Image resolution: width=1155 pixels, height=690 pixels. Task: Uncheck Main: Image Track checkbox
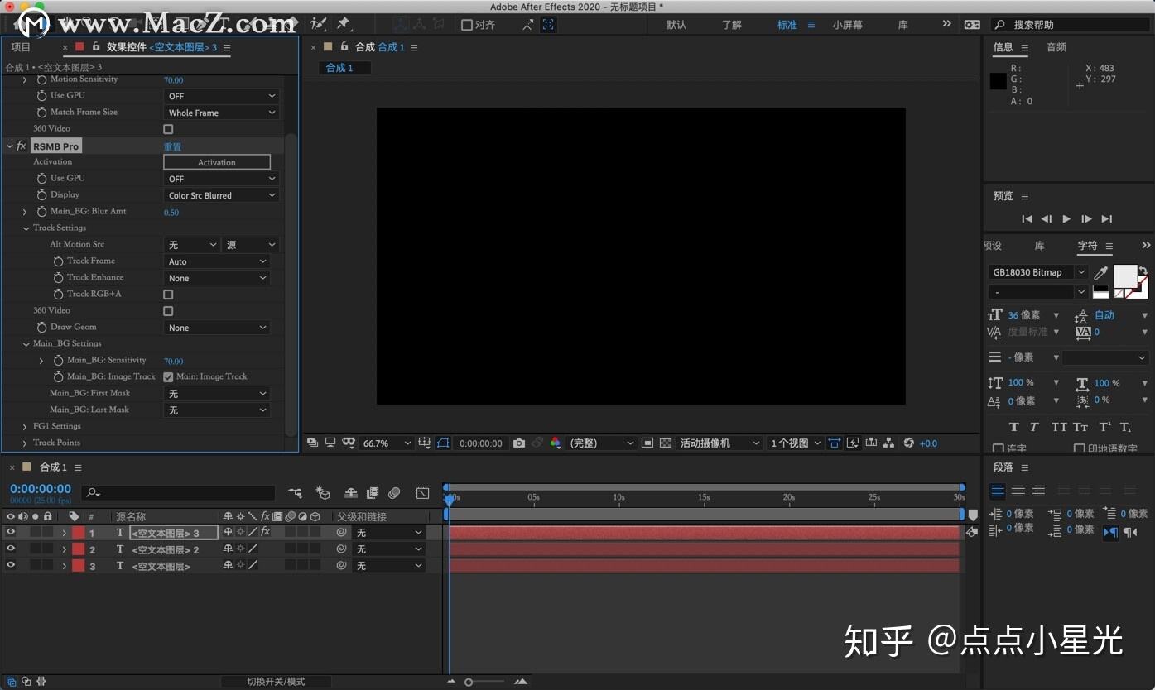click(168, 377)
